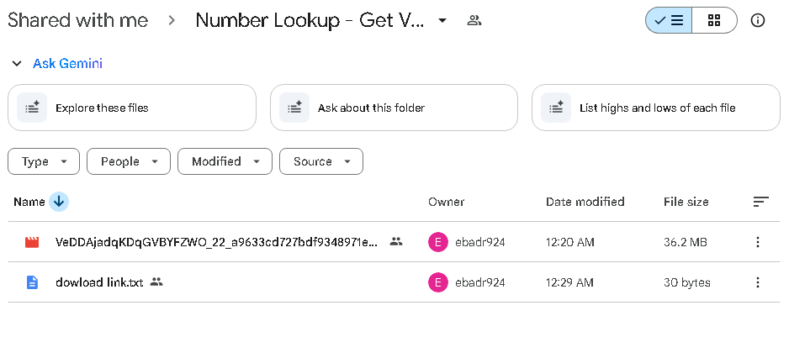Expand the Source filter dropdown
This screenshot has width=789, height=337.
coord(321,161)
